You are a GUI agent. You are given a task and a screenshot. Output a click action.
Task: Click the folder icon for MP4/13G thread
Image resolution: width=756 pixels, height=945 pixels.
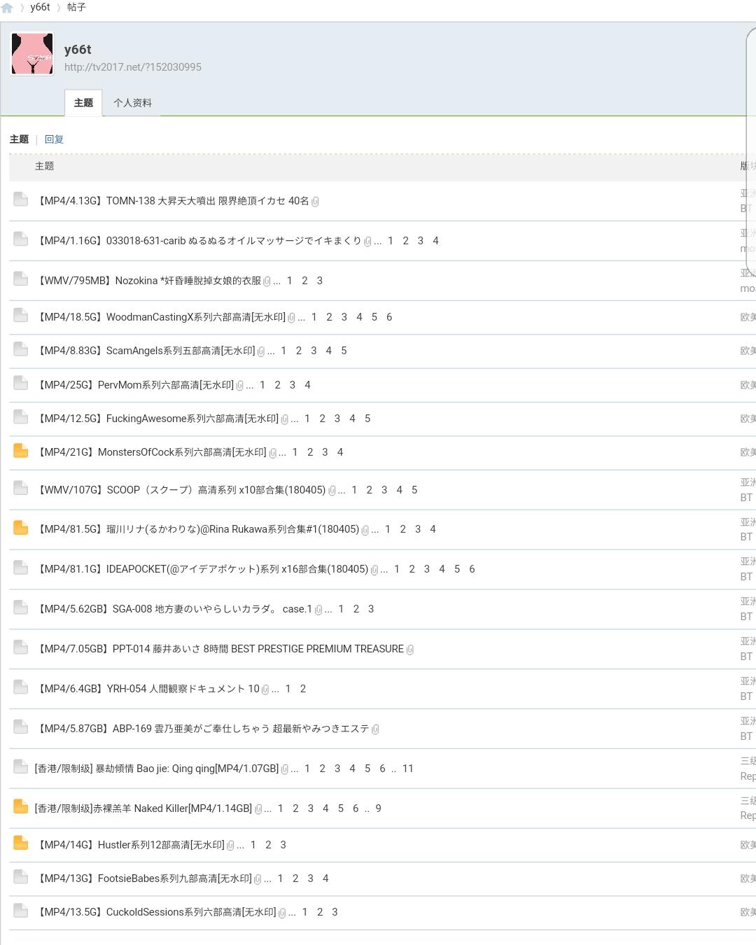tap(21, 876)
